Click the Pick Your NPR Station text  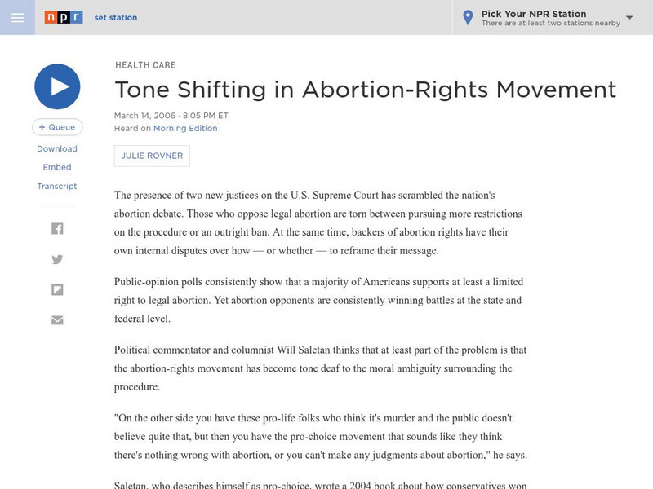coord(534,14)
